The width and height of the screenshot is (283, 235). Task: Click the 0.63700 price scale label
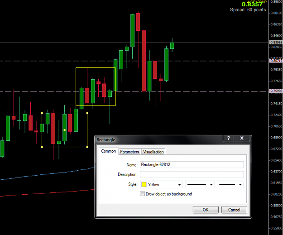[x=276, y=172]
